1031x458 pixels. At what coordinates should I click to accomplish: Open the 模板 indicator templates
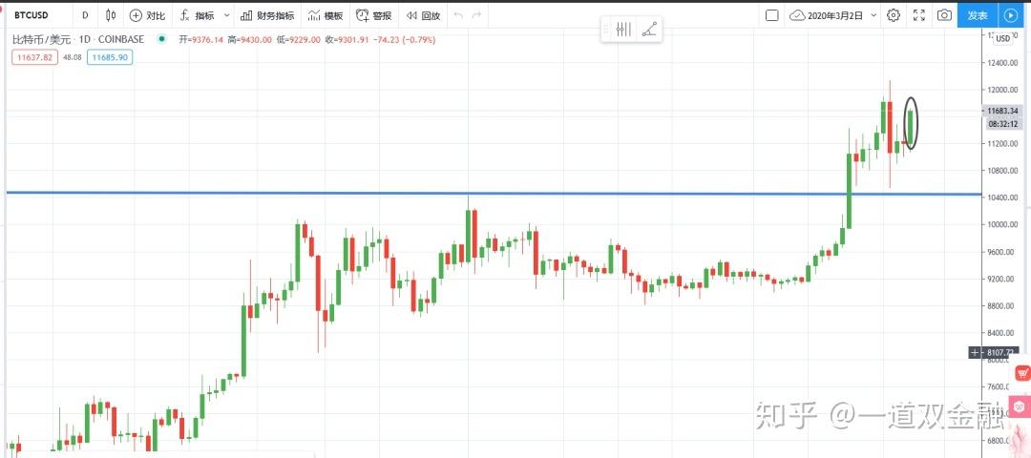point(326,15)
